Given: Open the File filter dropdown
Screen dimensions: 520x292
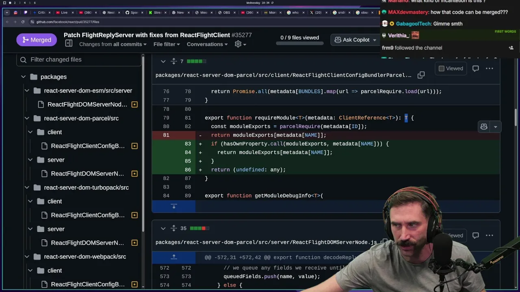Looking at the screenshot, I should tap(167, 44).
